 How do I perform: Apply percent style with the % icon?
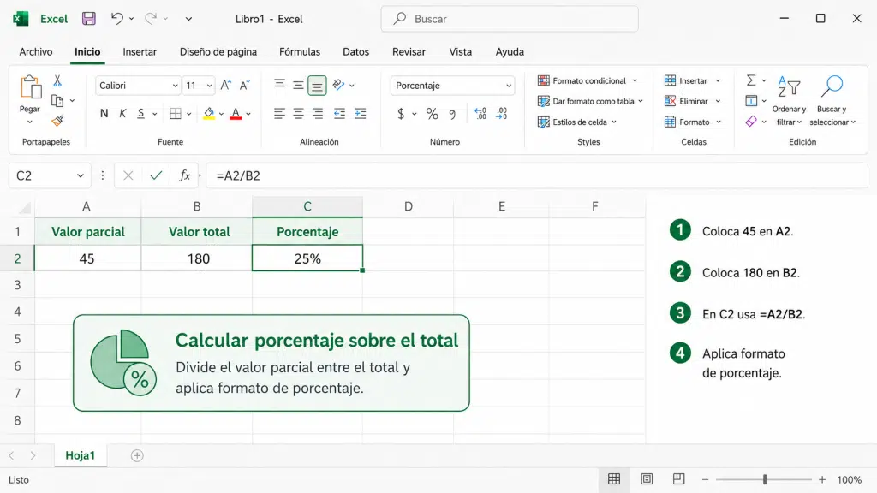[x=432, y=114]
